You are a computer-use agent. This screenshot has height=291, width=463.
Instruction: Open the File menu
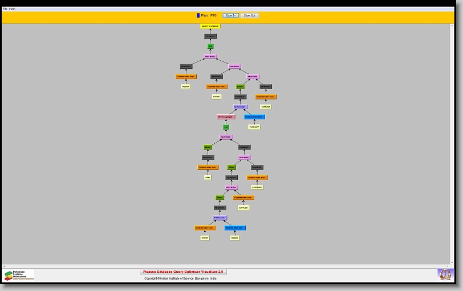(x=5, y=9)
